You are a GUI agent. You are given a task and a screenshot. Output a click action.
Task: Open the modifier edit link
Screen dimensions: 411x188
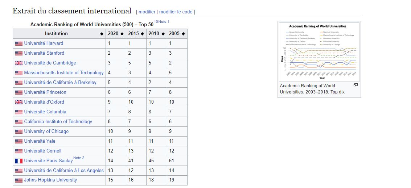(x=147, y=12)
